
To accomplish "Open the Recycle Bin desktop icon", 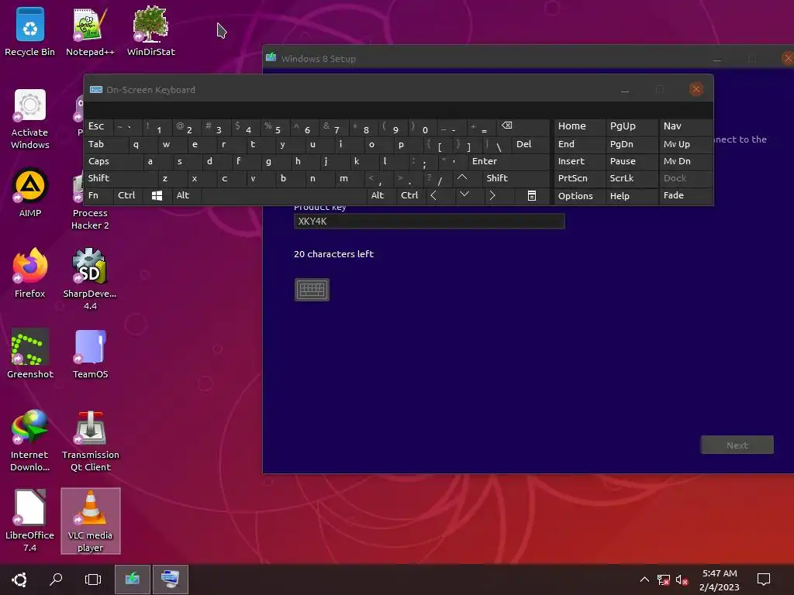I will [x=30, y=31].
